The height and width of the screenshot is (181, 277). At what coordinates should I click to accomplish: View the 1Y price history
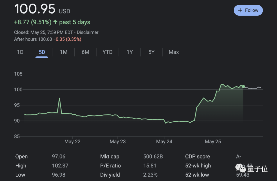(130, 52)
